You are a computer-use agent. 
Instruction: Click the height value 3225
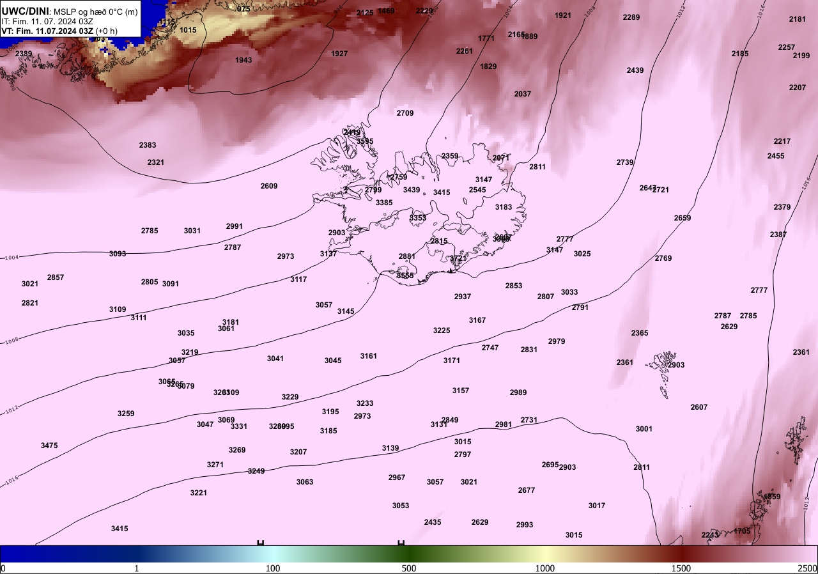pyautogui.click(x=442, y=330)
